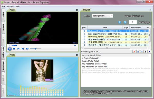Sort by the plays column header
Image resolution: width=154 pixels, height=99 pixels.
click(x=126, y=28)
